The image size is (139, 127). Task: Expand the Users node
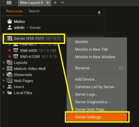(4, 86)
